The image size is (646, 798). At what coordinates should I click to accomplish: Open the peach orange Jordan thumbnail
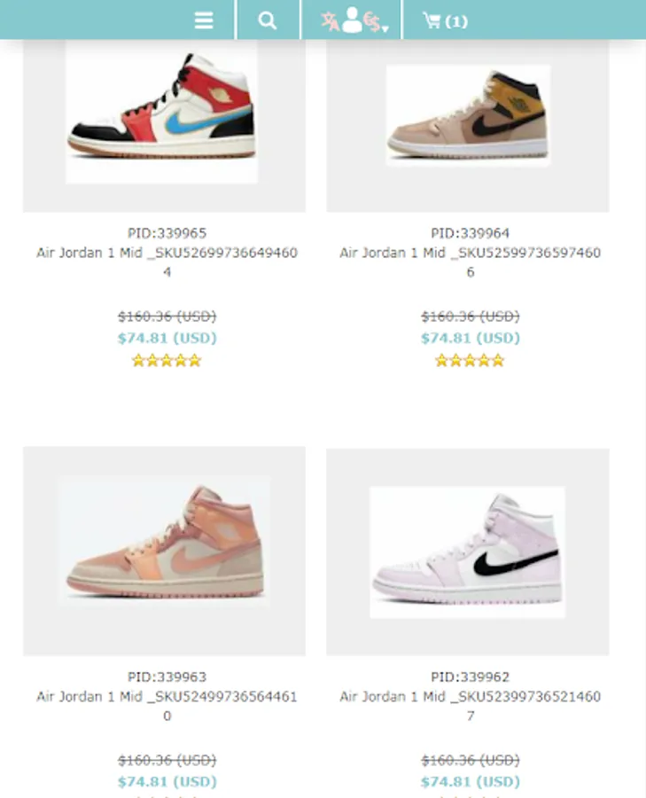(x=164, y=541)
